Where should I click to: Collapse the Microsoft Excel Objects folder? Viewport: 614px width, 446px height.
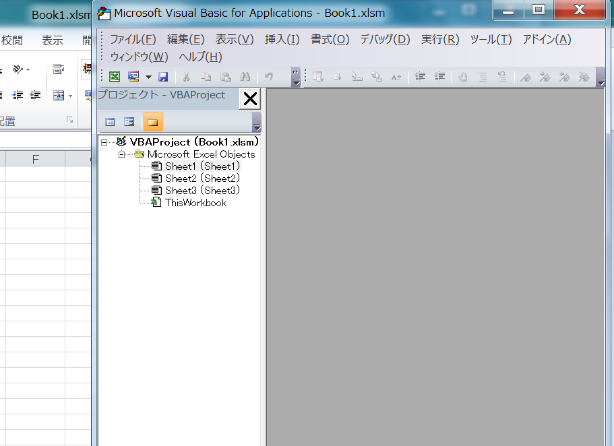tap(122, 154)
